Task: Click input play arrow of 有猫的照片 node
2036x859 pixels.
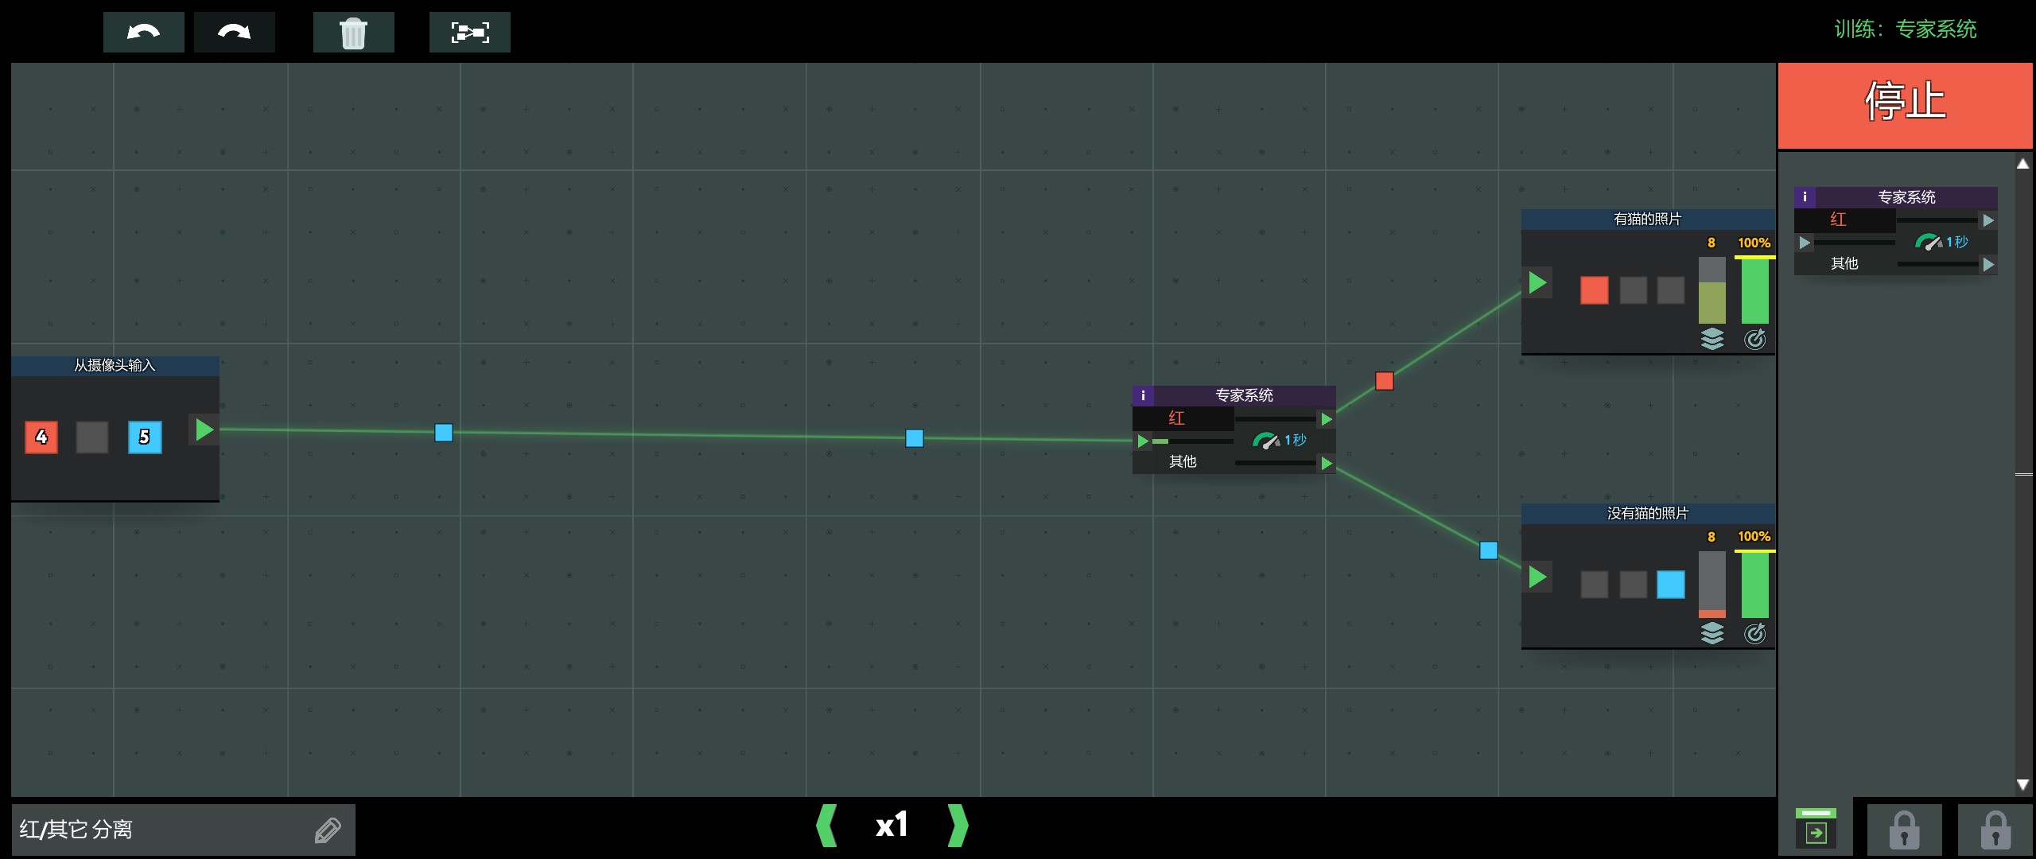Action: [x=1537, y=282]
